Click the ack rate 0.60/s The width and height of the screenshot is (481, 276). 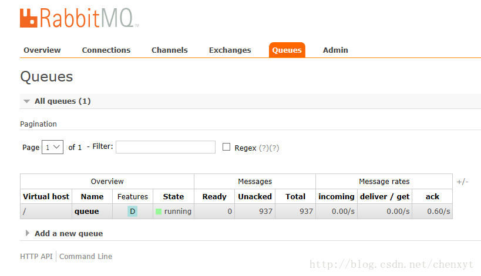(439, 212)
